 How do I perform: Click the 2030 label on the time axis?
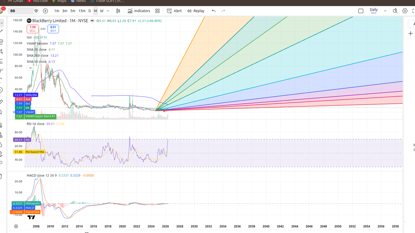194,226
